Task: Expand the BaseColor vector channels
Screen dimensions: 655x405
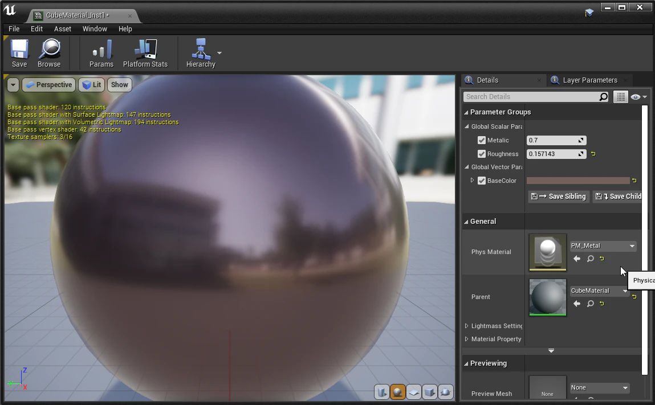Action: click(473, 181)
